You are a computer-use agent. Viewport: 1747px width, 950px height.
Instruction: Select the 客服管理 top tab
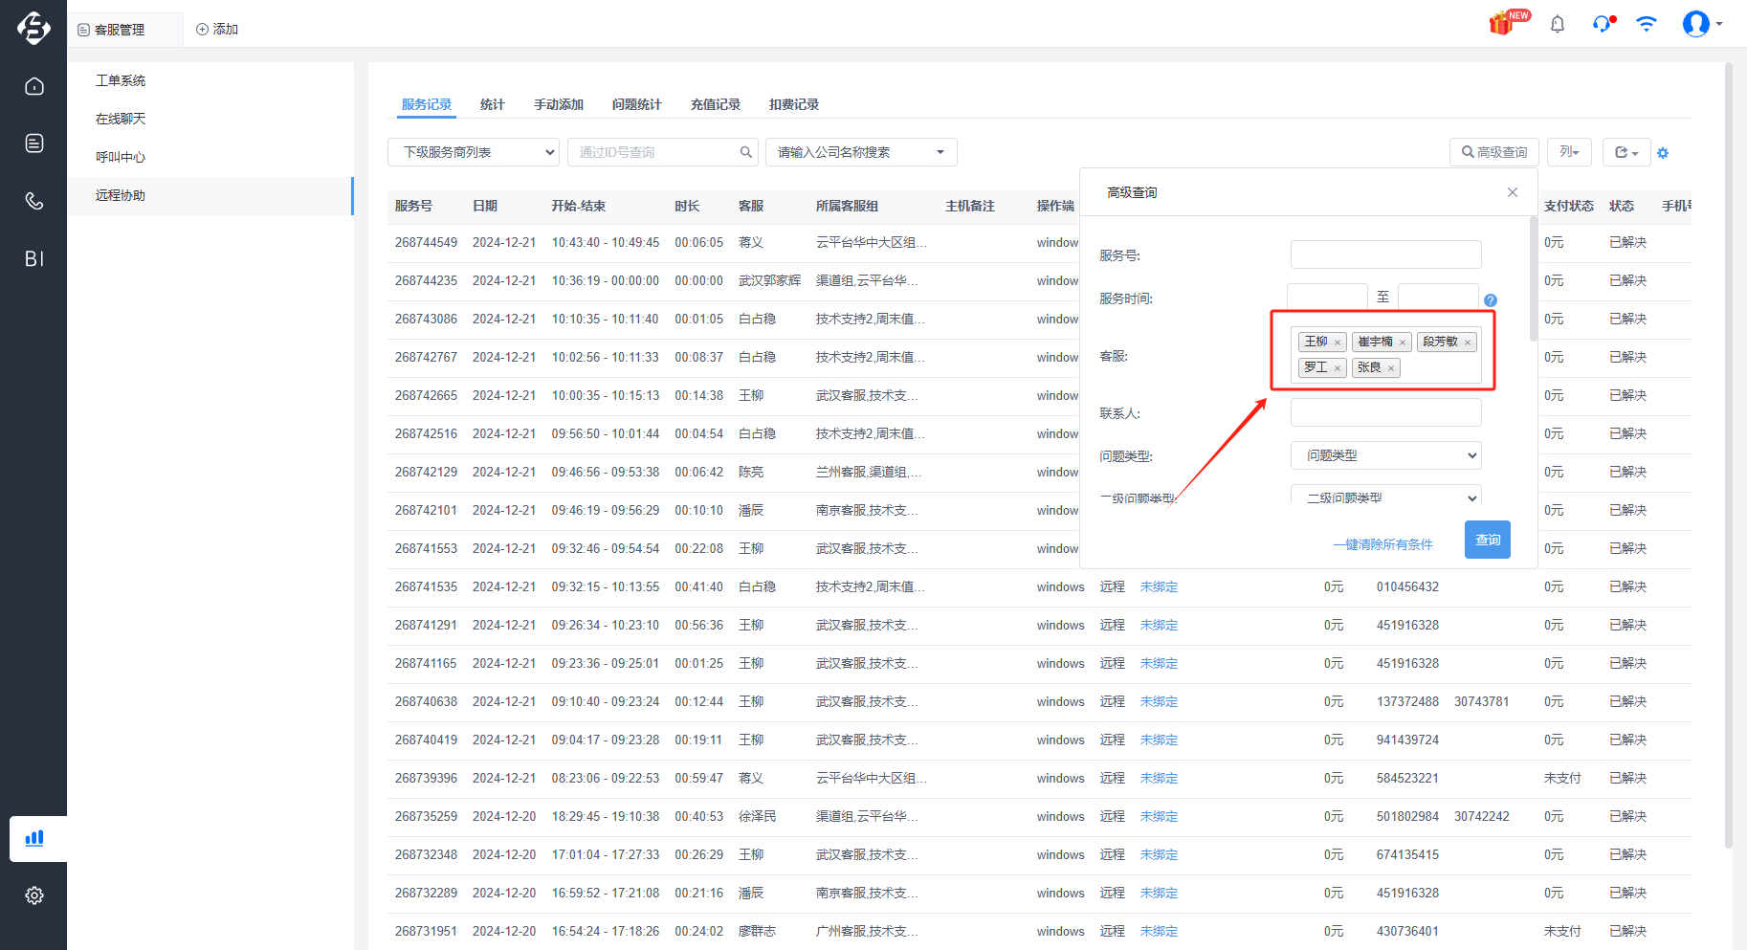pos(125,30)
